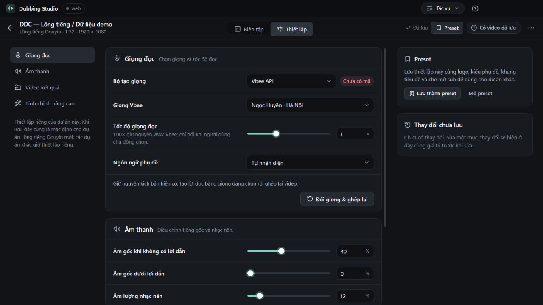Click the hint text "Điều chỉnh tiếng gốc và nhạc nền."
543x305 pixels.
click(x=195, y=230)
